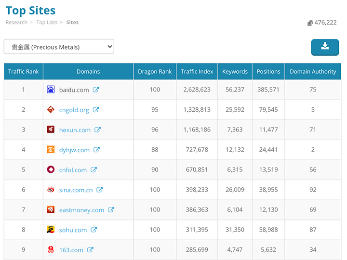Click external link icon for eastmoney.com
Viewport: 347px width, 260px height.
coord(111,210)
